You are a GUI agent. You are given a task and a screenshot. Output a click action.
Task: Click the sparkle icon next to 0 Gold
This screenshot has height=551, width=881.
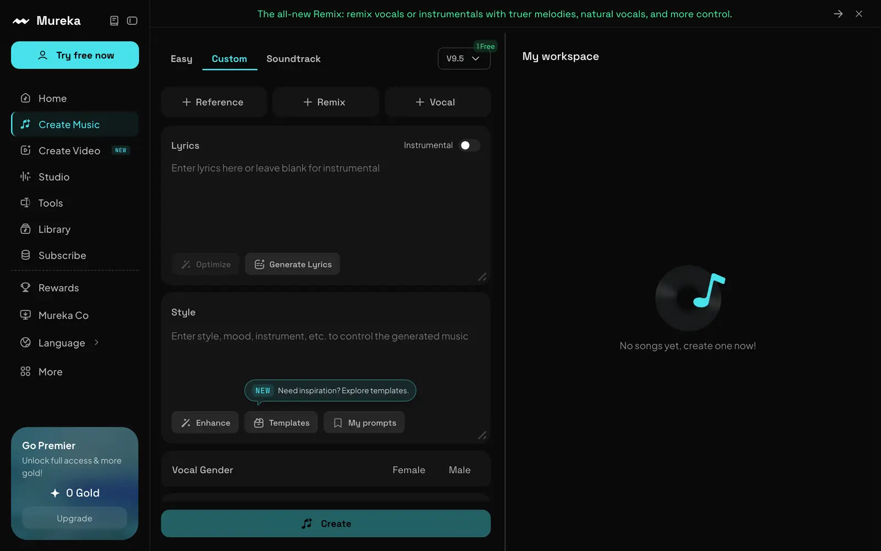coord(55,493)
